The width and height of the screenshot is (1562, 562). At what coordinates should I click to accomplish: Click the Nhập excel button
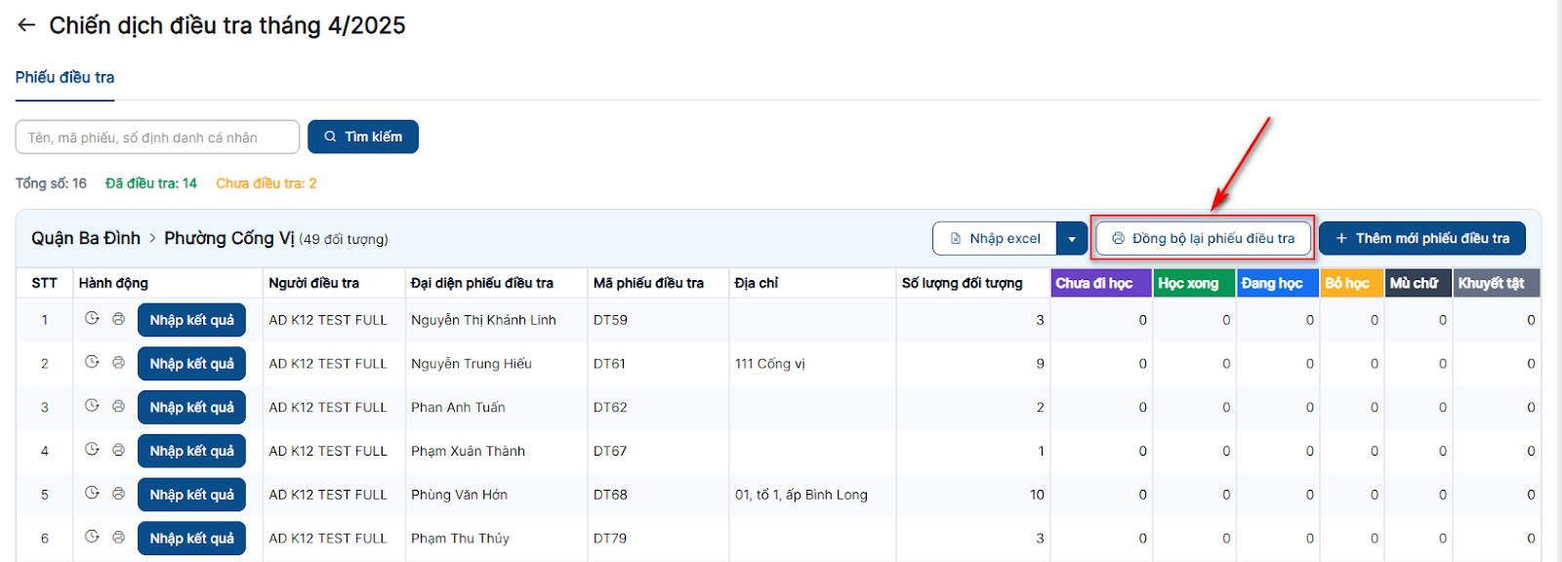995,239
